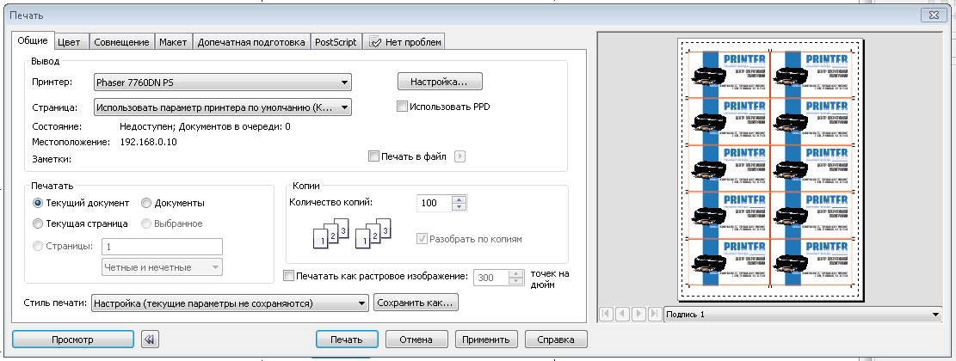The height and width of the screenshot is (361, 956).
Task: Open the Совмещение tab
Action: coord(122,42)
